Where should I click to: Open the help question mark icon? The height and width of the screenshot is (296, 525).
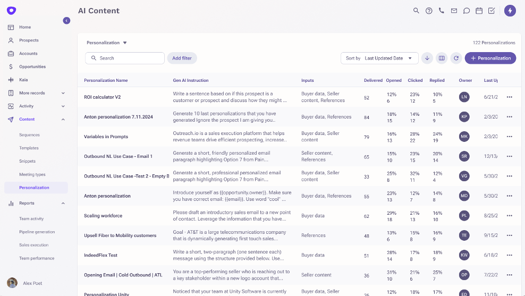[429, 11]
